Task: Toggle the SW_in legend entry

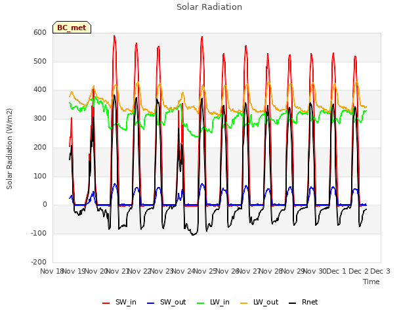Action: tap(119, 302)
